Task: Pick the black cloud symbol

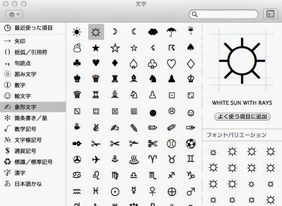Action: (x=153, y=32)
